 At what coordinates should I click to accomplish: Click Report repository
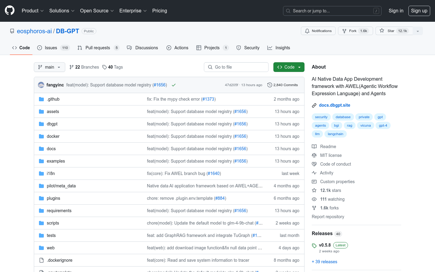328,217
